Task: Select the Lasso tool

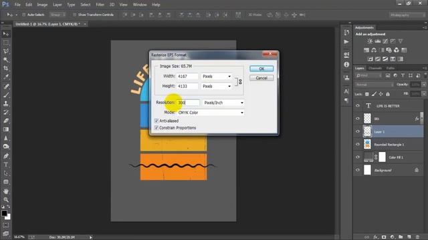Action: 6,51
